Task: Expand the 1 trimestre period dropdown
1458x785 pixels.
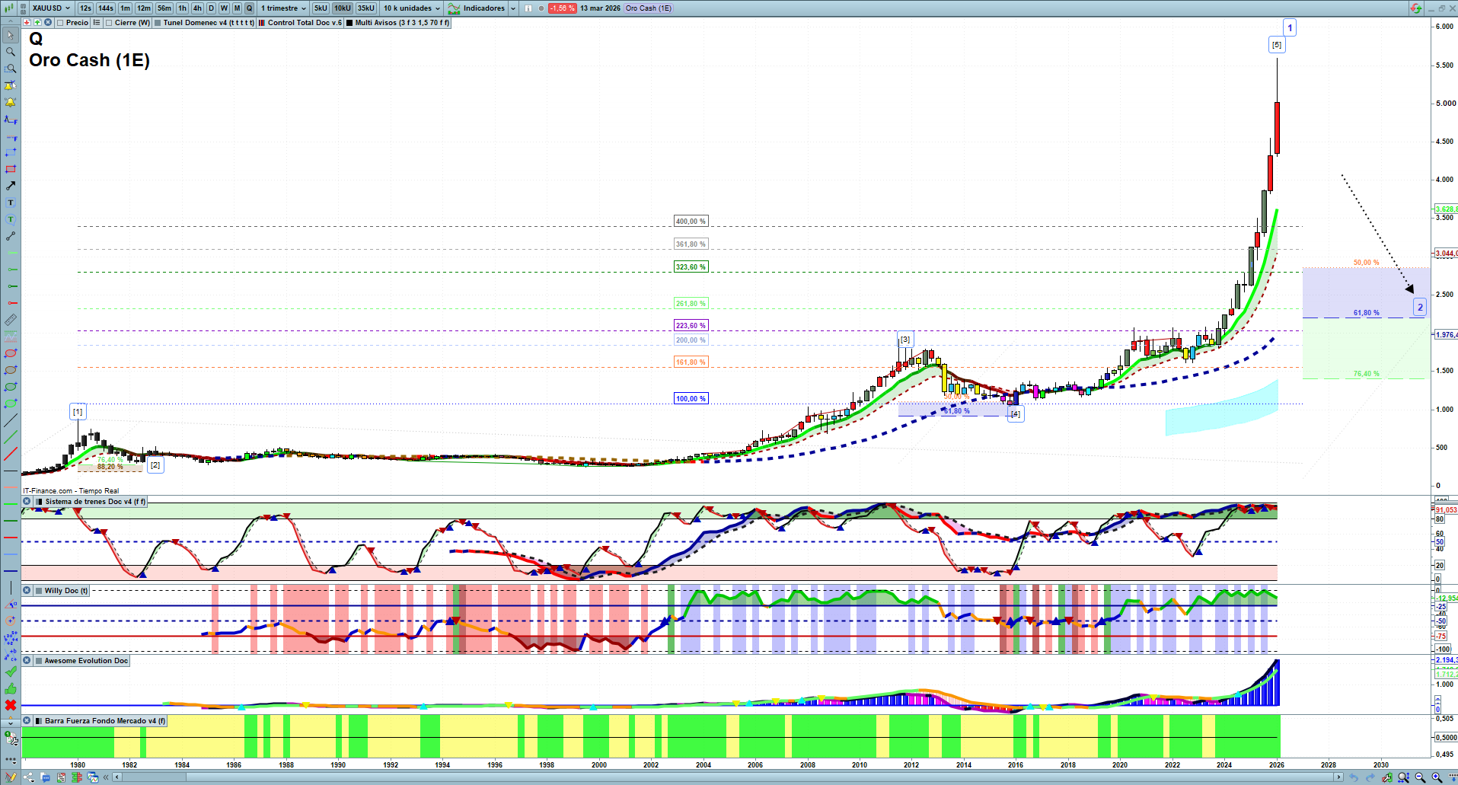Action: [x=283, y=8]
